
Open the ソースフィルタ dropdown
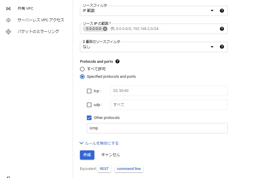pyautogui.click(x=154, y=11)
